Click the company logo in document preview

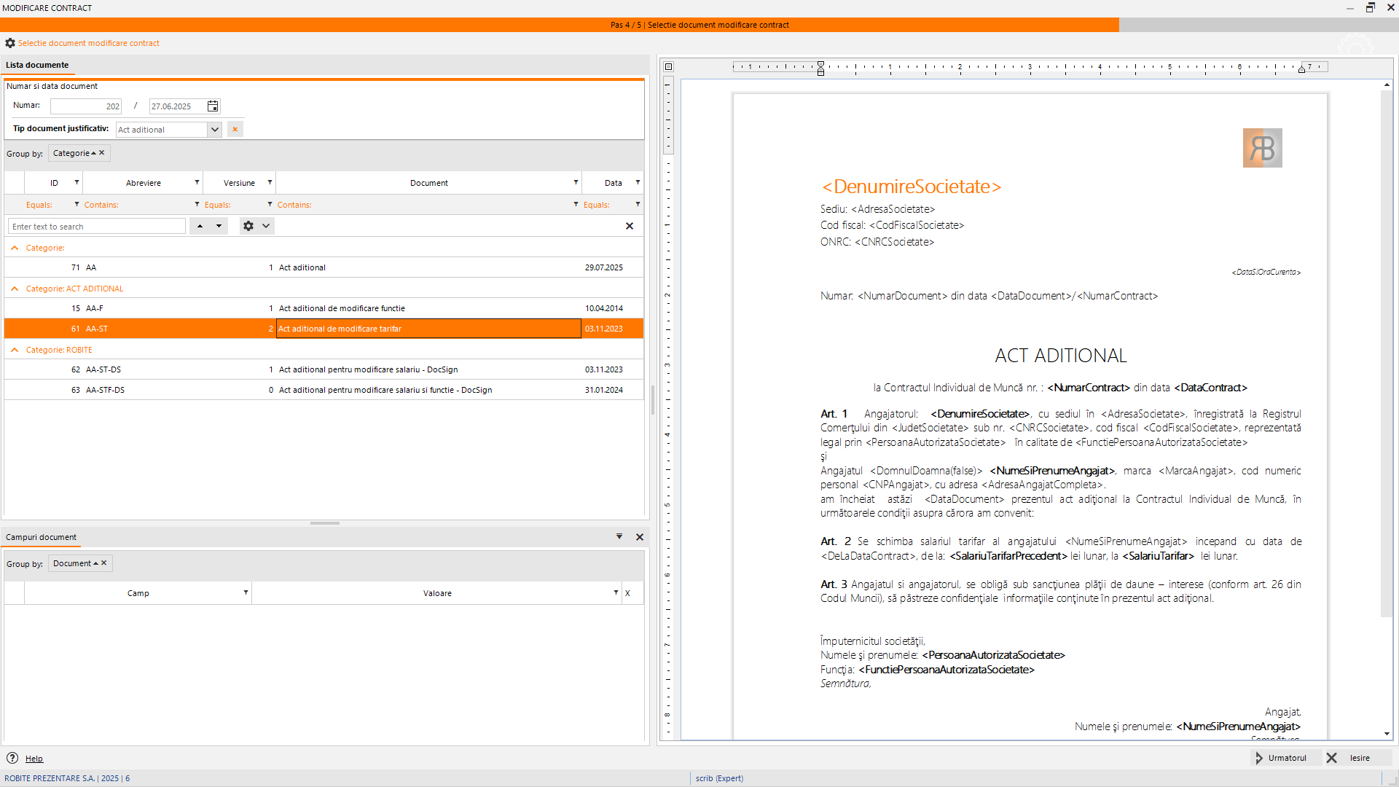(1262, 148)
